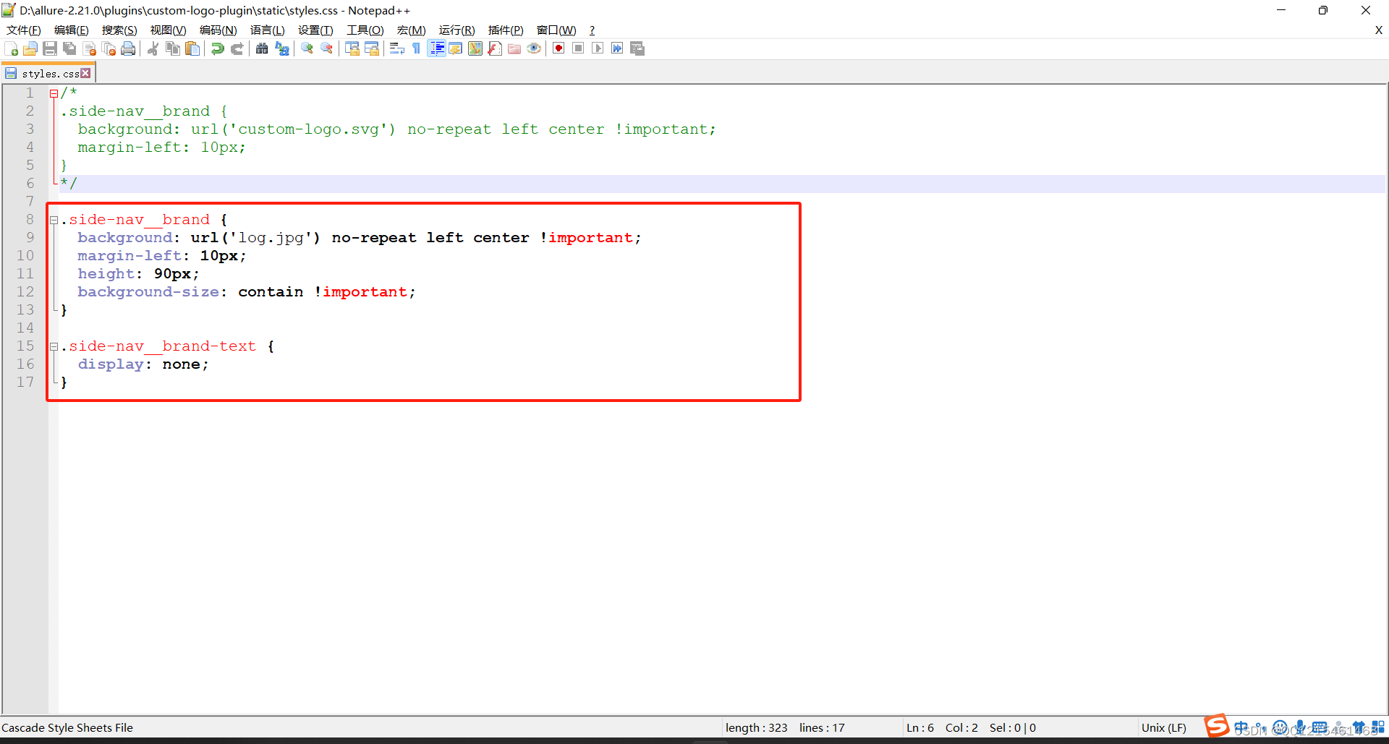Toggle word wrap in the toolbar
The image size is (1389, 744).
point(397,48)
